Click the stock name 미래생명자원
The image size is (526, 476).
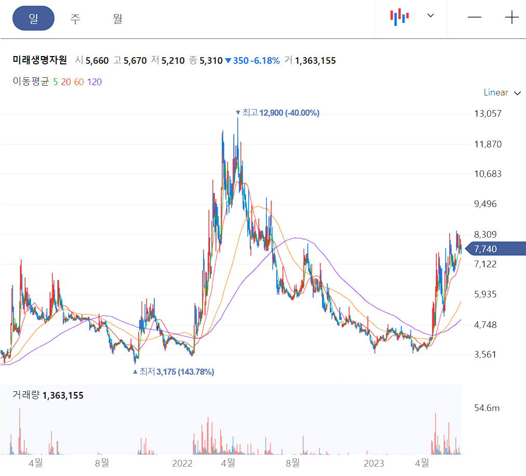(x=39, y=60)
